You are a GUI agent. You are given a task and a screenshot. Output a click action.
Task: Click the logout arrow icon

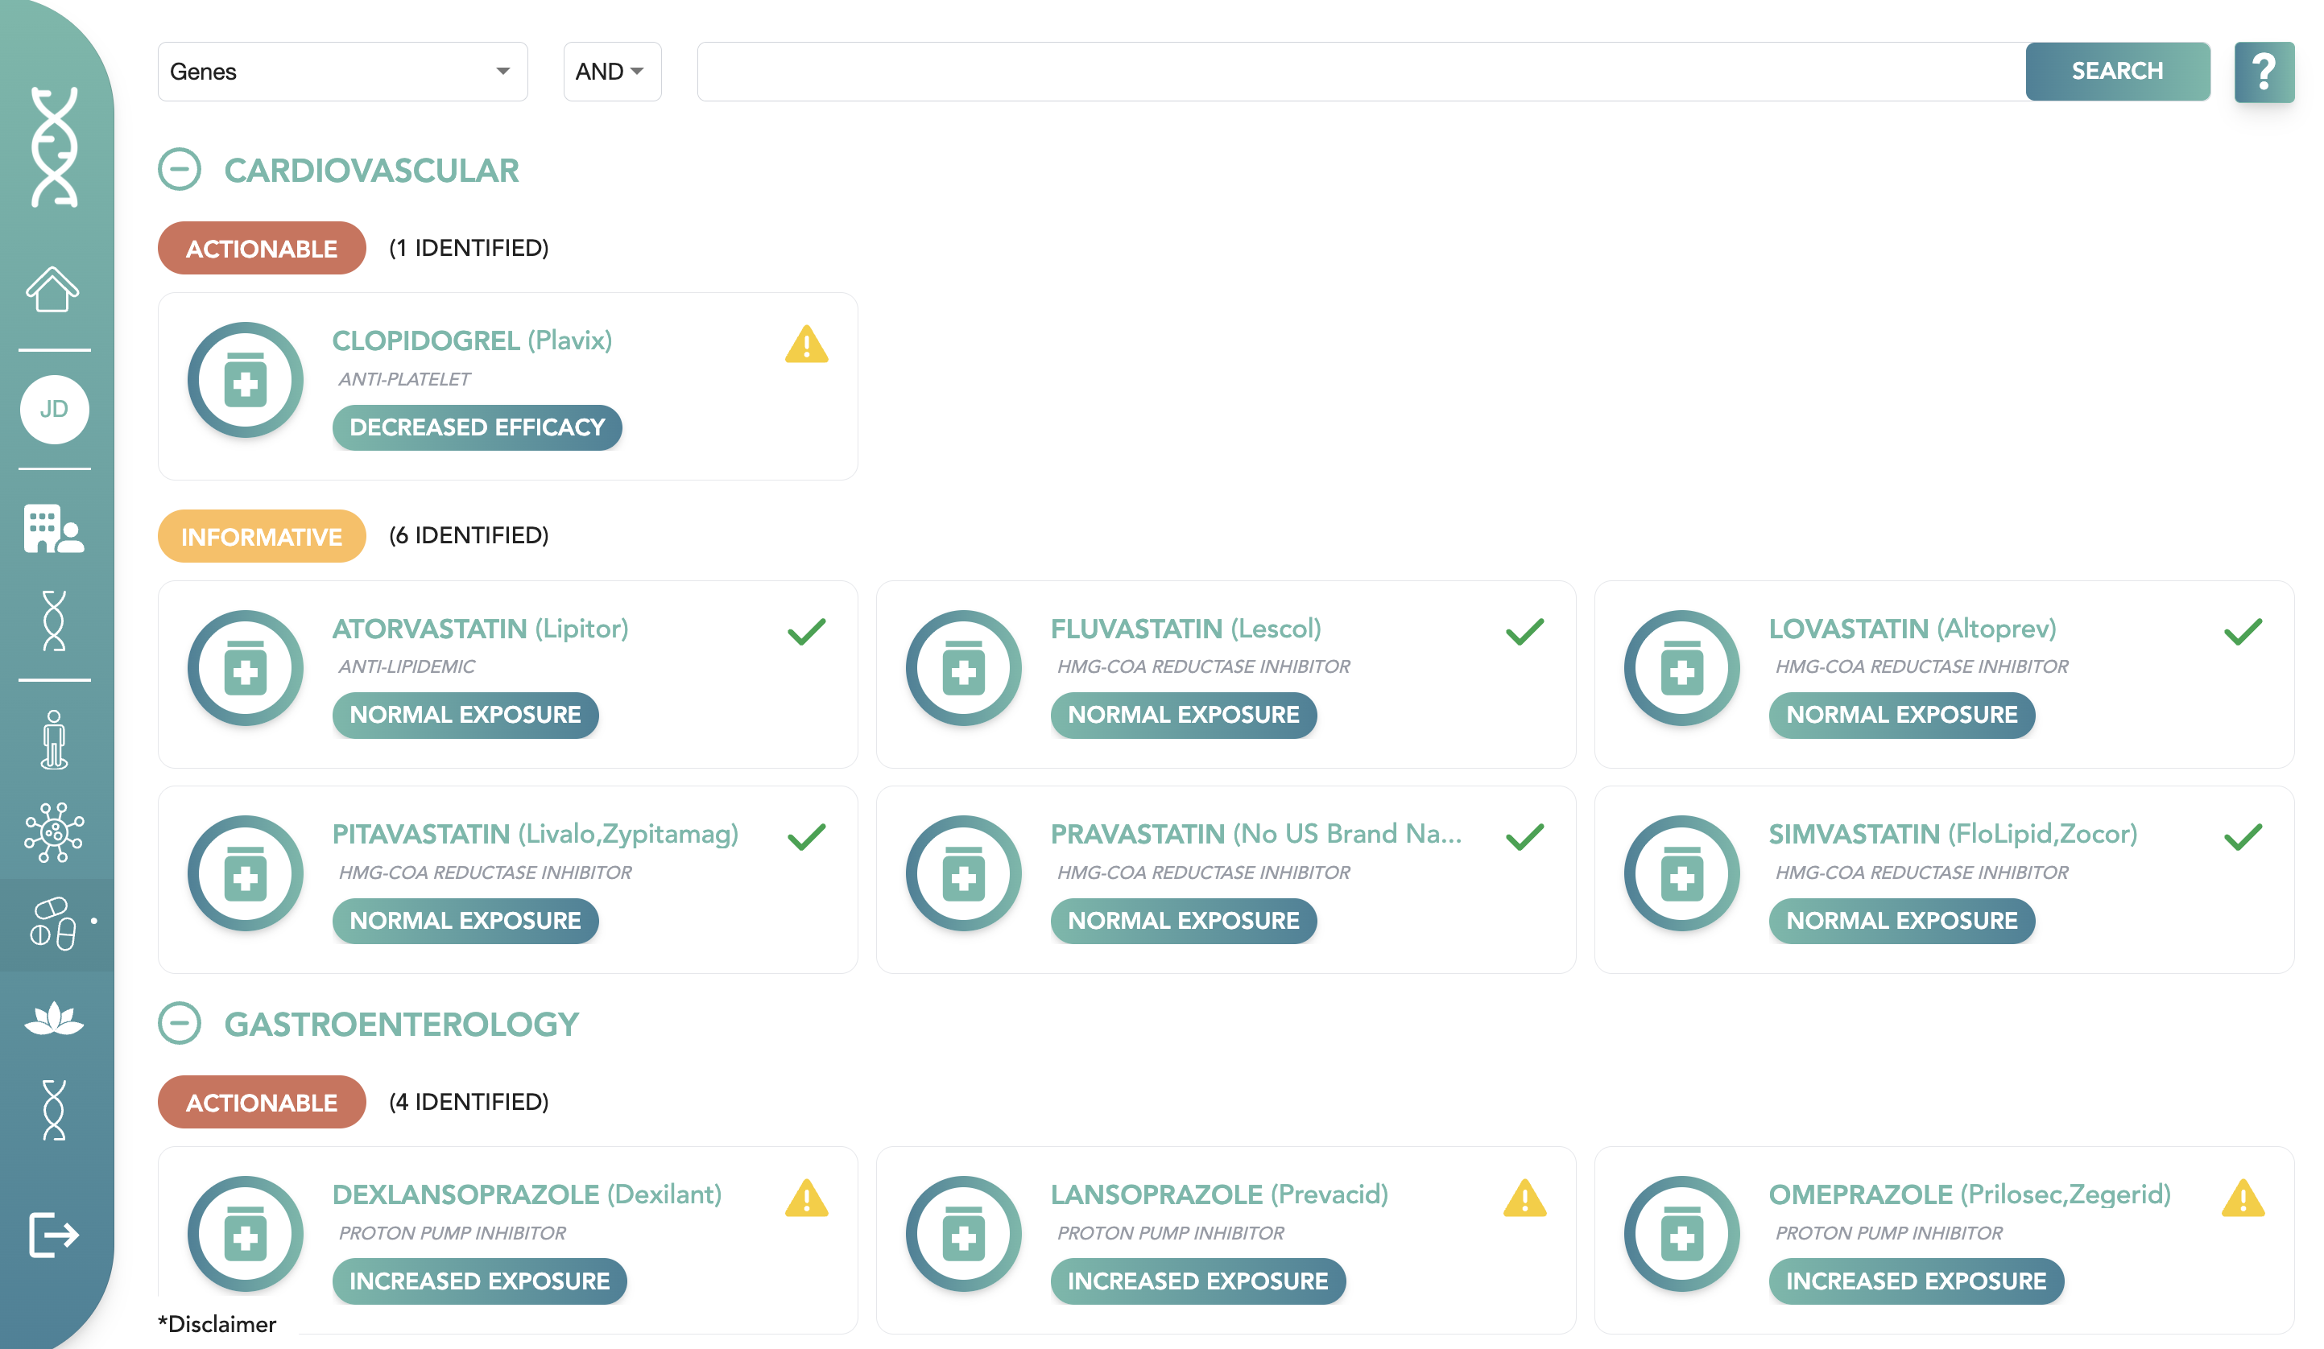coord(53,1235)
